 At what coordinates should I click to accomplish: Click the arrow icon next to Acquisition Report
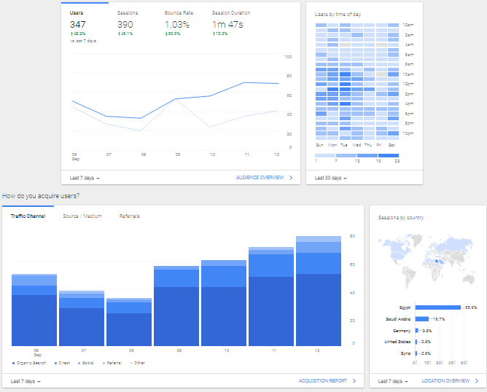(354, 380)
